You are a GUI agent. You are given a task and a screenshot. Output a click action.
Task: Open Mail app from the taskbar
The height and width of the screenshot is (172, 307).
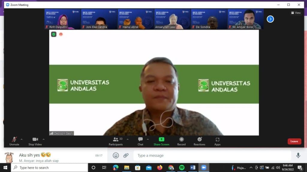click(149, 168)
